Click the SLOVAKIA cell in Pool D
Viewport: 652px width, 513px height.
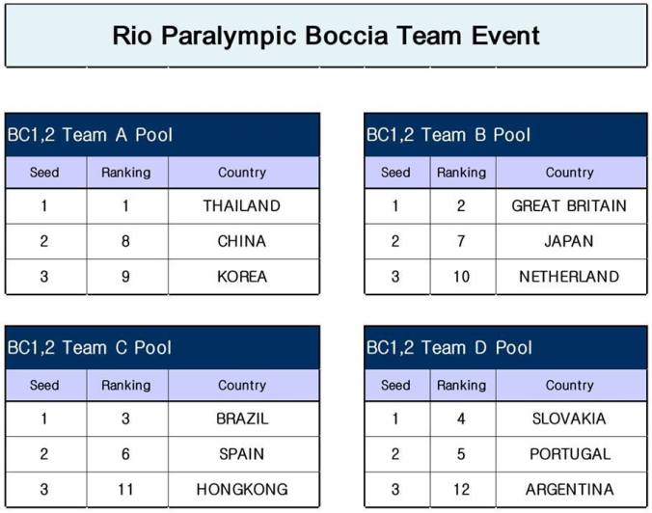[x=569, y=418]
